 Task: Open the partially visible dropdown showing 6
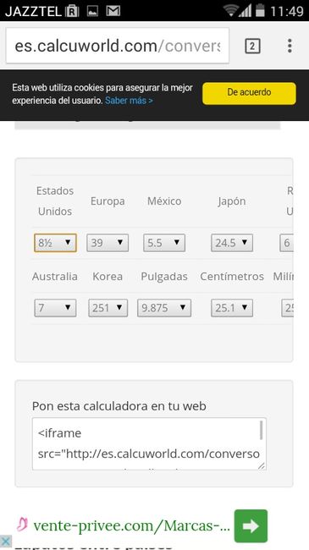pyautogui.click(x=286, y=243)
